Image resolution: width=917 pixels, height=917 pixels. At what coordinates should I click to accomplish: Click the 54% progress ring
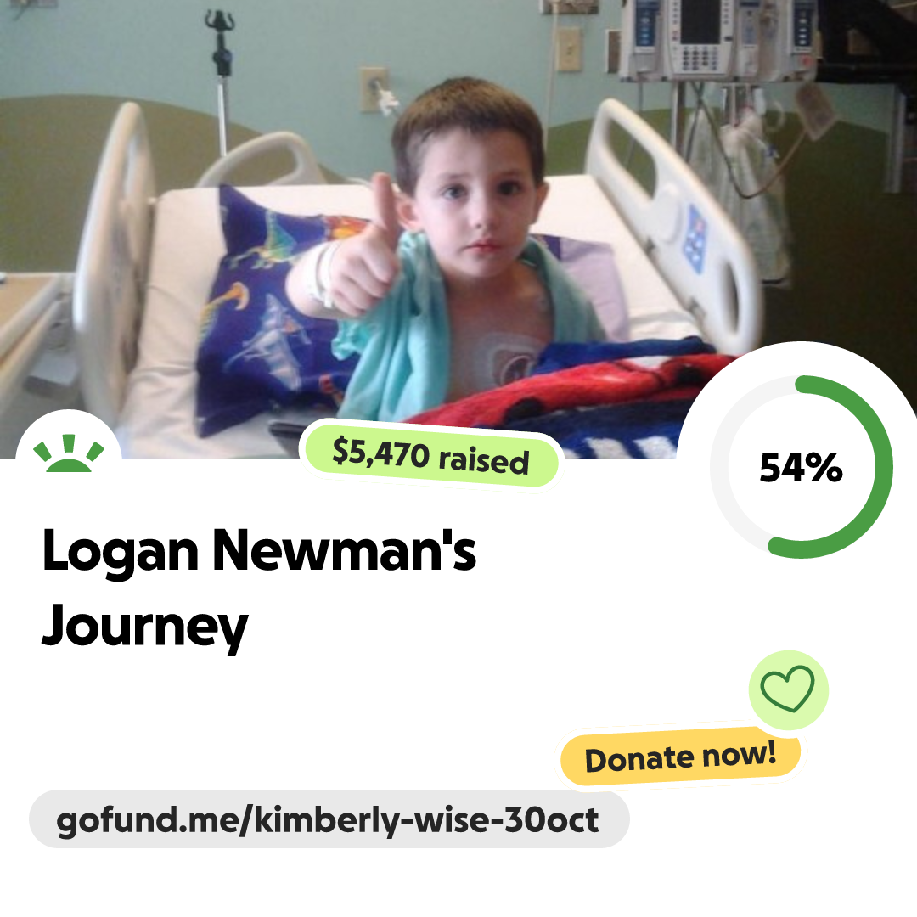(x=802, y=467)
